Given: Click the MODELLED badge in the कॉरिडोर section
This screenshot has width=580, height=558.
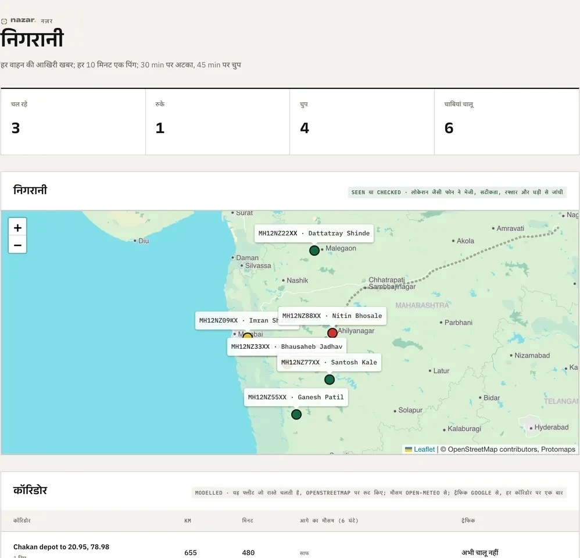Looking at the screenshot, I should [379, 492].
